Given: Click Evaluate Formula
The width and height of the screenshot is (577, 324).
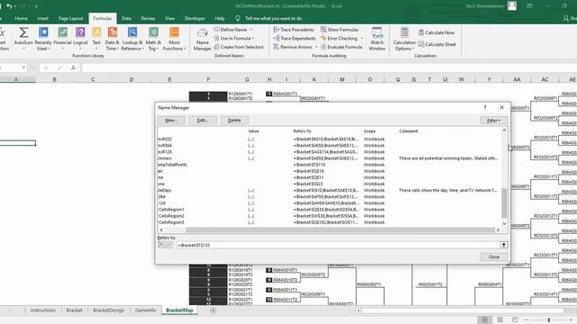Looking at the screenshot, I should click(x=342, y=47).
